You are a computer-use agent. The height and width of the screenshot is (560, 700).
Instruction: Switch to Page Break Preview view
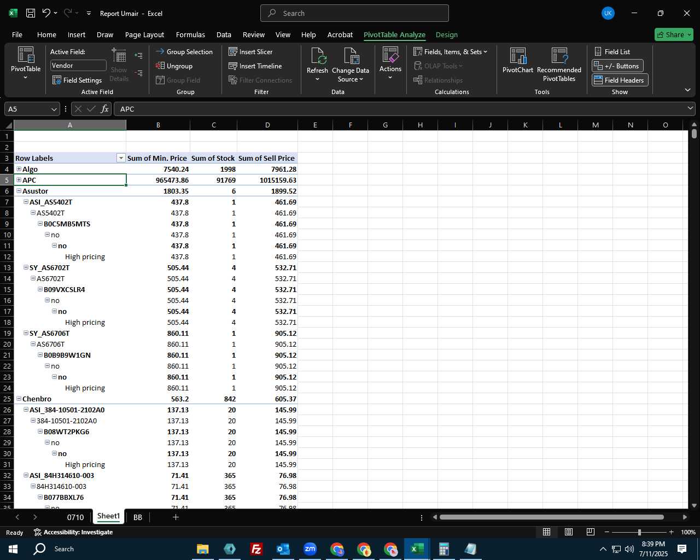590,532
